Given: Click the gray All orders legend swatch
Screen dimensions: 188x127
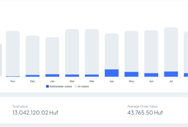Looking at the screenshot, I should [x=75, y=87].
